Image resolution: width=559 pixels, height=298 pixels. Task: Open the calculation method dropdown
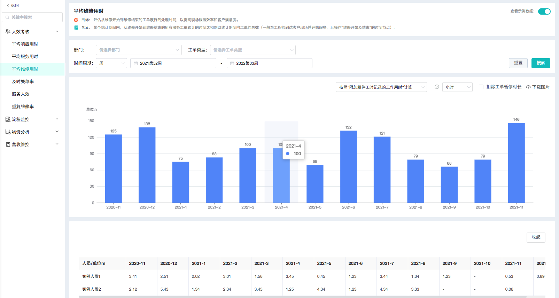(x=381, y=87)
